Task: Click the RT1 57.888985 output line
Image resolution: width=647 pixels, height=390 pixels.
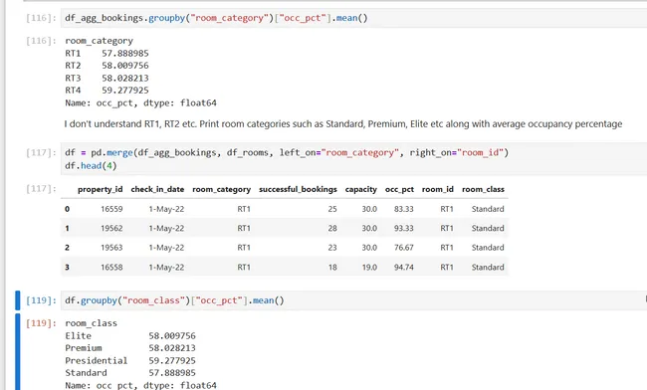Action: click(x=107, y=53)
